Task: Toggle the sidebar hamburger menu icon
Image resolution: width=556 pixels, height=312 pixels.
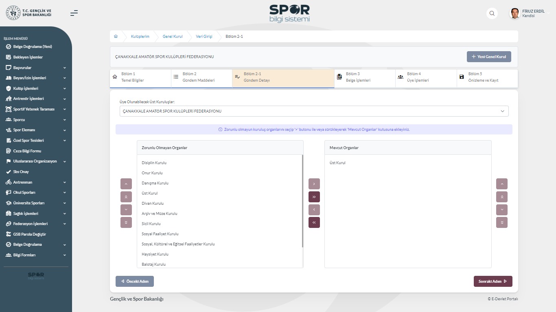Action: point(74,13)
